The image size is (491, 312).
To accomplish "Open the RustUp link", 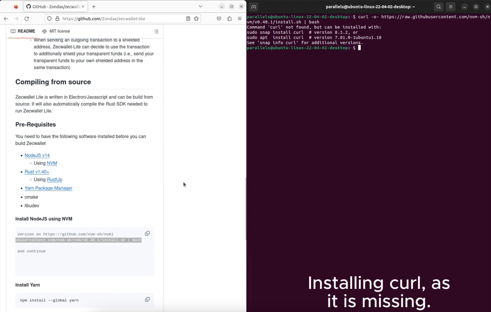I will tap(54, 179).
